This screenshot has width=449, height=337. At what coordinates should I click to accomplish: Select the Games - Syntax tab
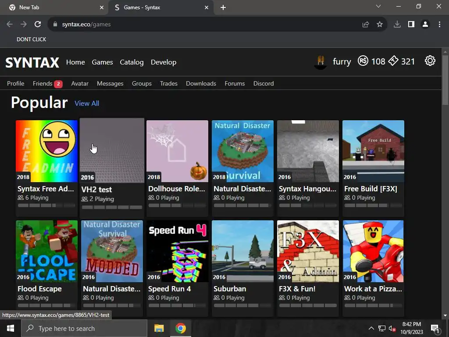(160, 7)
